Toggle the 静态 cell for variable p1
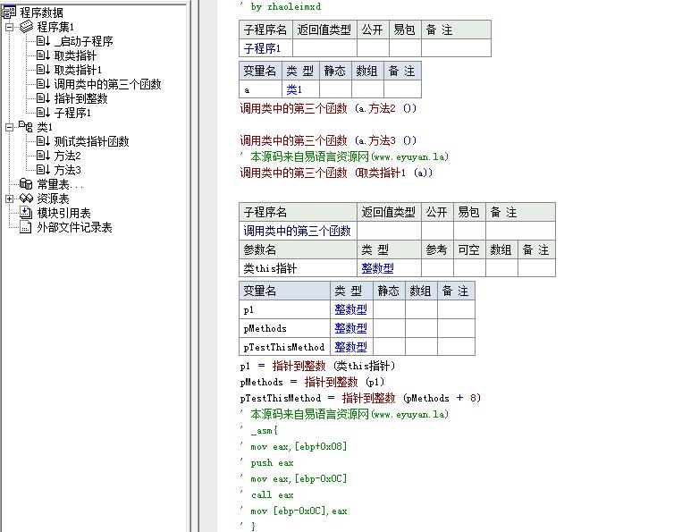The image size is (682, 532). pyautogui.click(x=389, y=309)
